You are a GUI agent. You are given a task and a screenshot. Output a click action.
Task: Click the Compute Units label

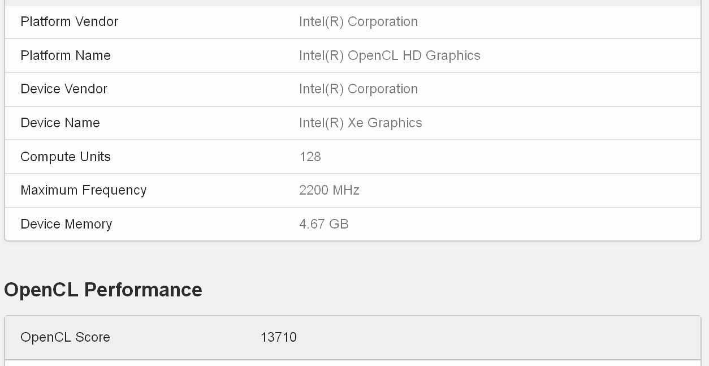(x=66, y=157)
